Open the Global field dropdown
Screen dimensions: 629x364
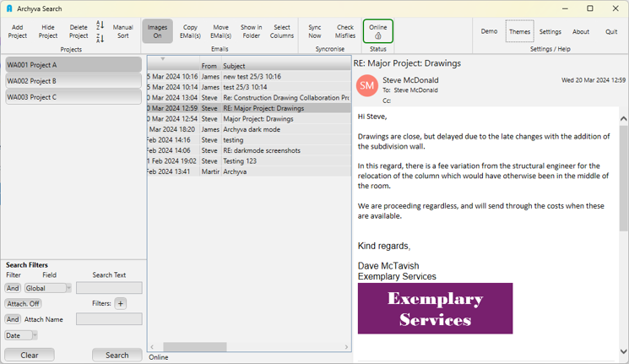48,288
